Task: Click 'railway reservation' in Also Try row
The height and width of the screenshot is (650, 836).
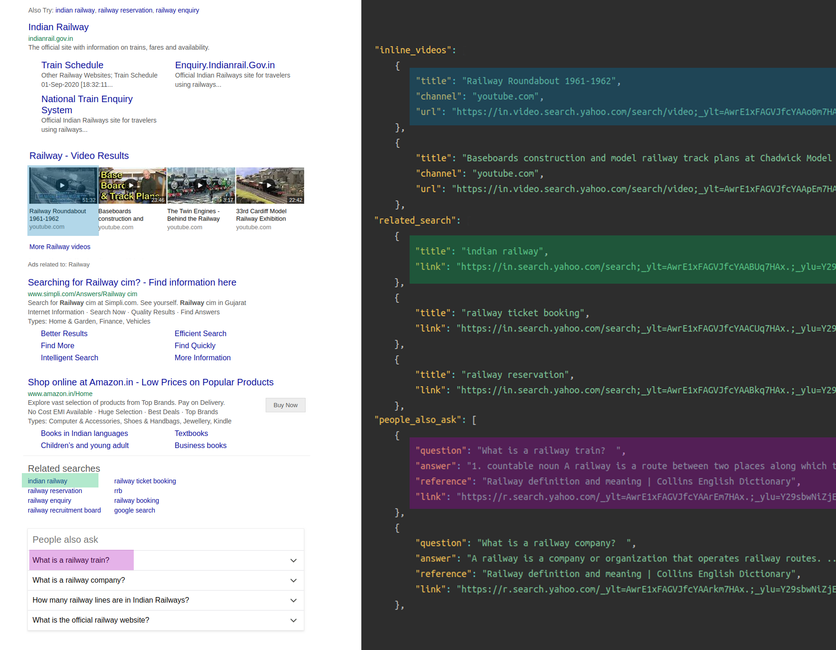Action: [x=125, y=10]
